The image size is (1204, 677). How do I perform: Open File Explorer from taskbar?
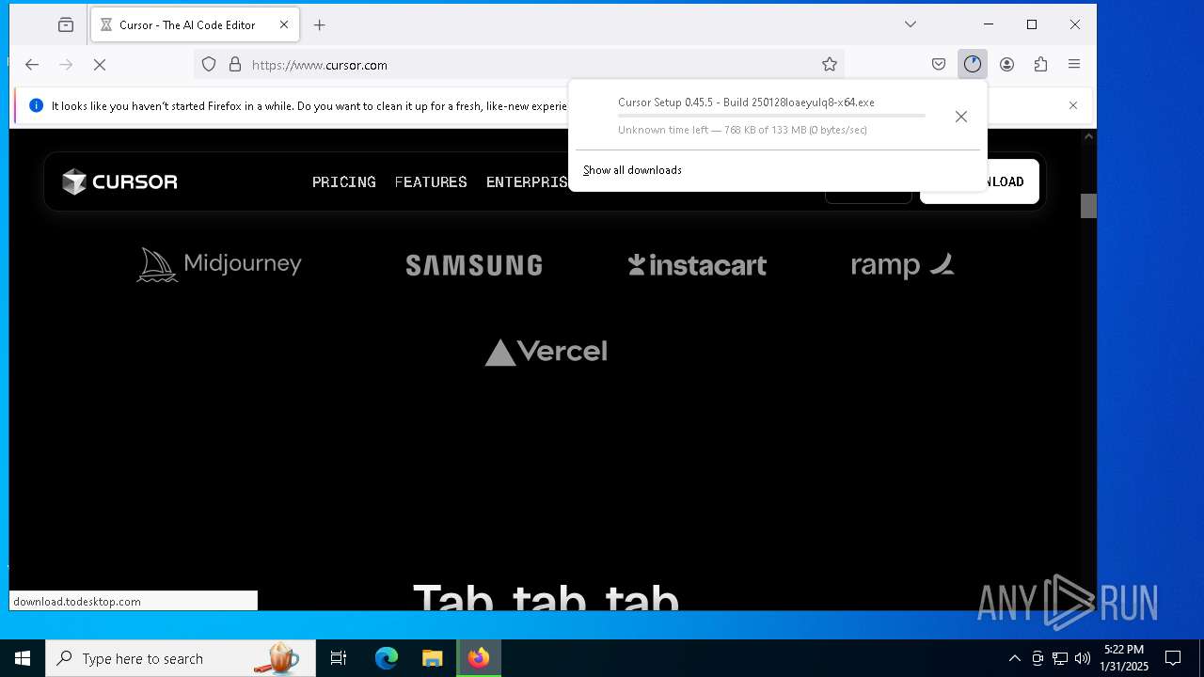pos(432,658)
